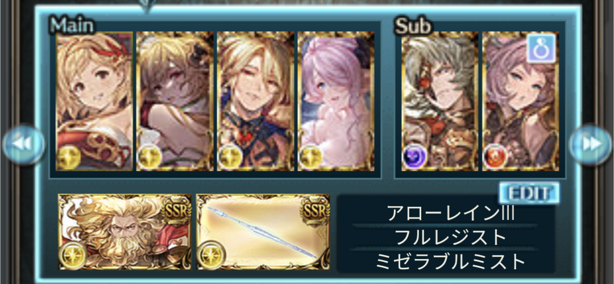Go to the next party with right arrow

(x=590, y=145)
